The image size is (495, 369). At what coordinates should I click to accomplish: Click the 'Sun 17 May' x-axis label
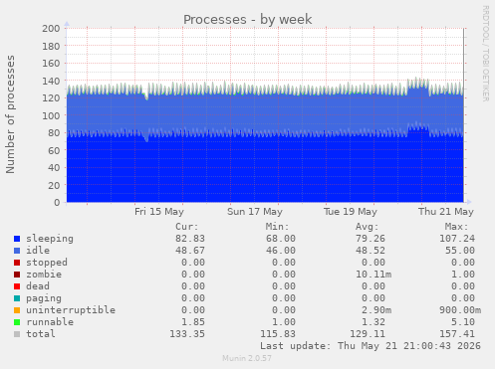pyautogui.click(x=255, y=212)
